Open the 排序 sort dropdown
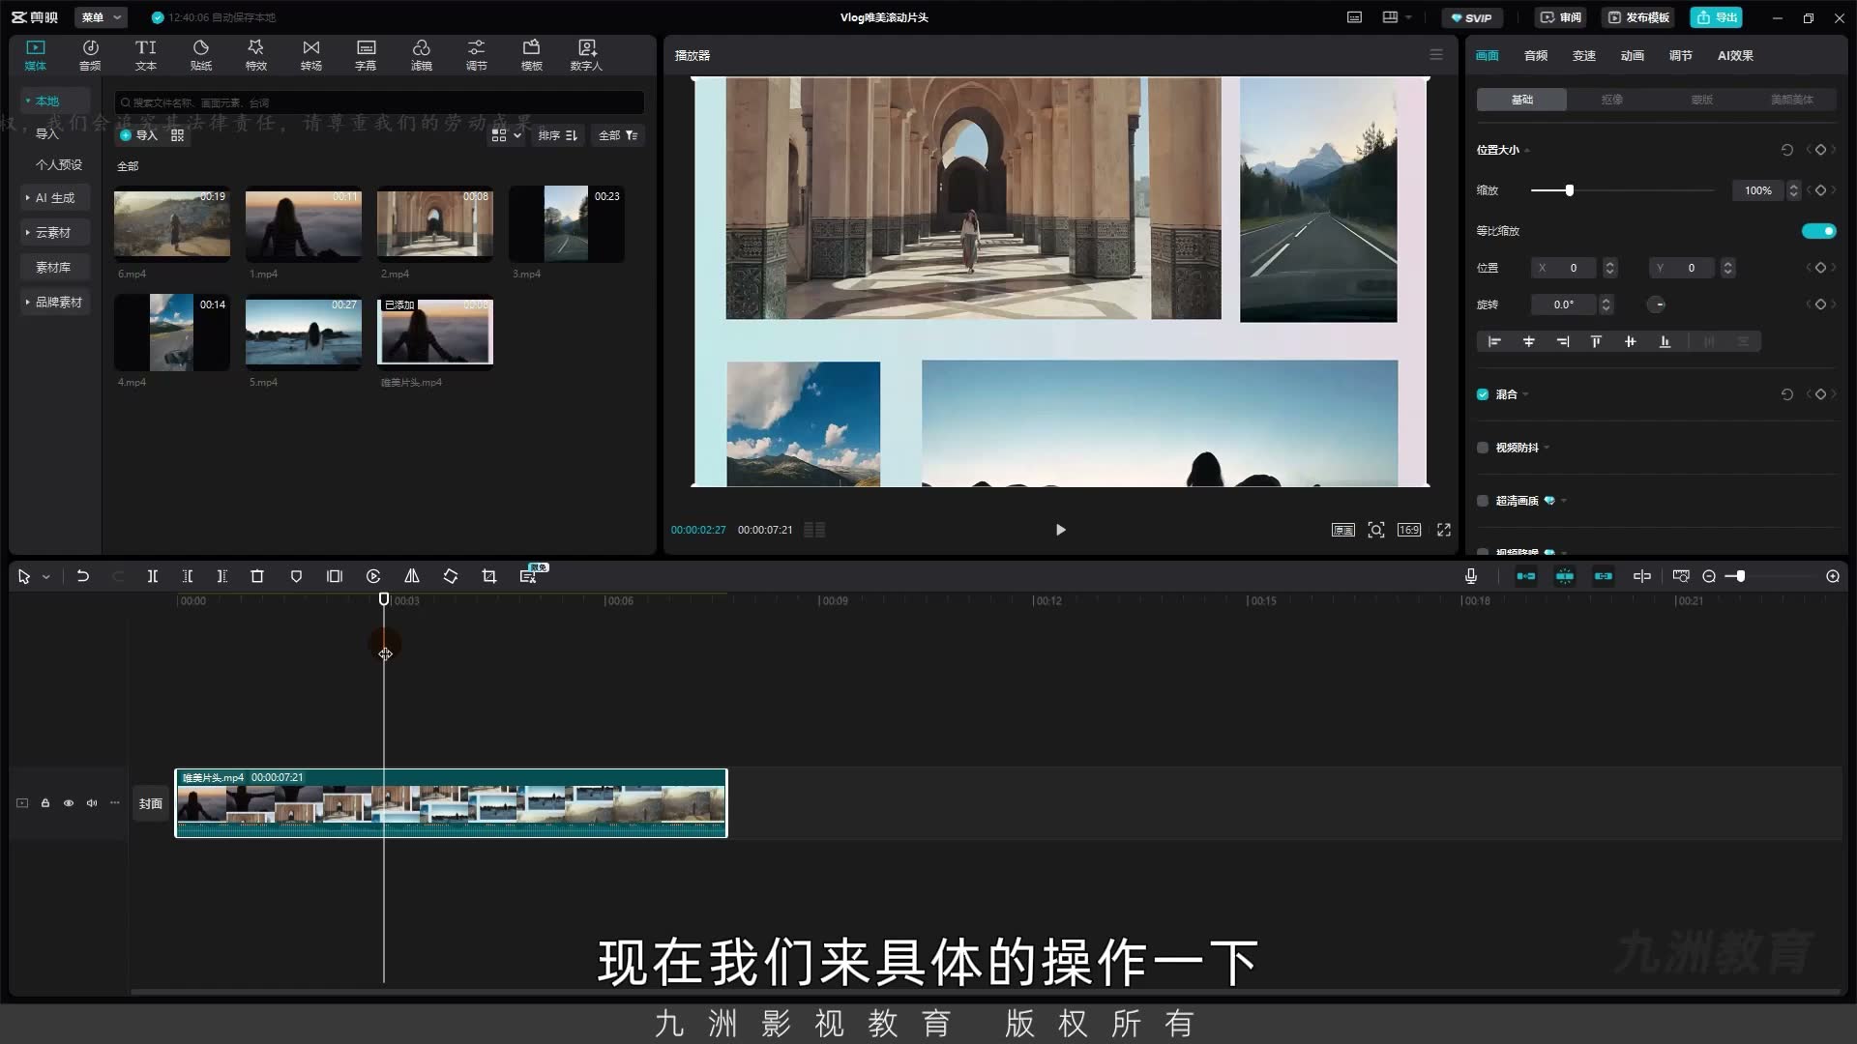This screenshot has width=1857, height=1044. coord(558,135)
